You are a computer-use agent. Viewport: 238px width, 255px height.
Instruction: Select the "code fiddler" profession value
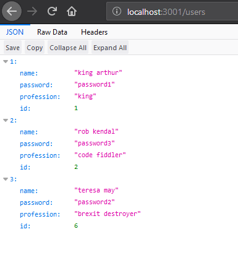click(100, 155)
